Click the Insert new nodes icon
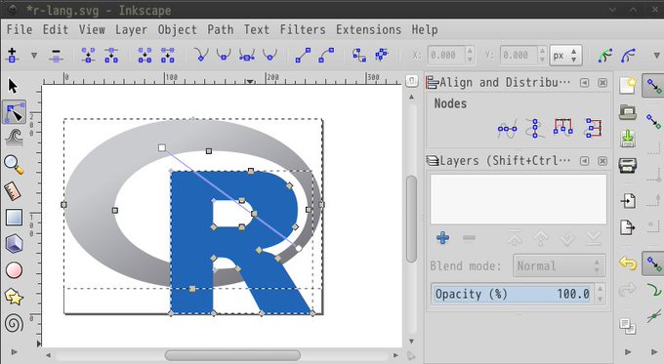 click(13, 55)
